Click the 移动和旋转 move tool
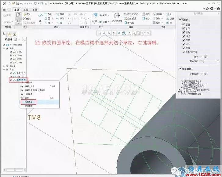Image resolution: width=222 pixels, height=177 pixels. (x=117, y=18)
